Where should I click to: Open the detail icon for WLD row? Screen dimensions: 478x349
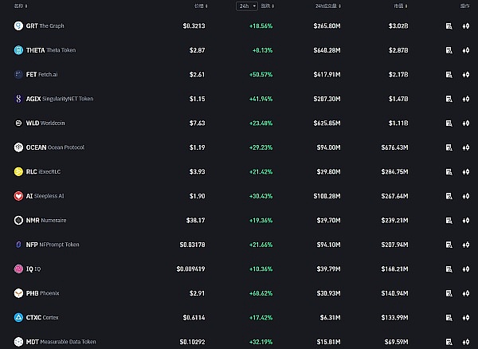point(450,124)
